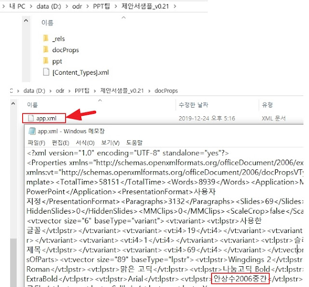This screenshot has width=309, height=287.
Task: Expand chevron after odr in top breadcrumb
Action: pyautogui.click(x=87, y=6)
